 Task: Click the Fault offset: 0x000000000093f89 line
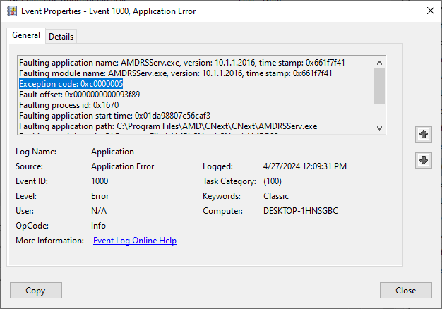point(80,95)
